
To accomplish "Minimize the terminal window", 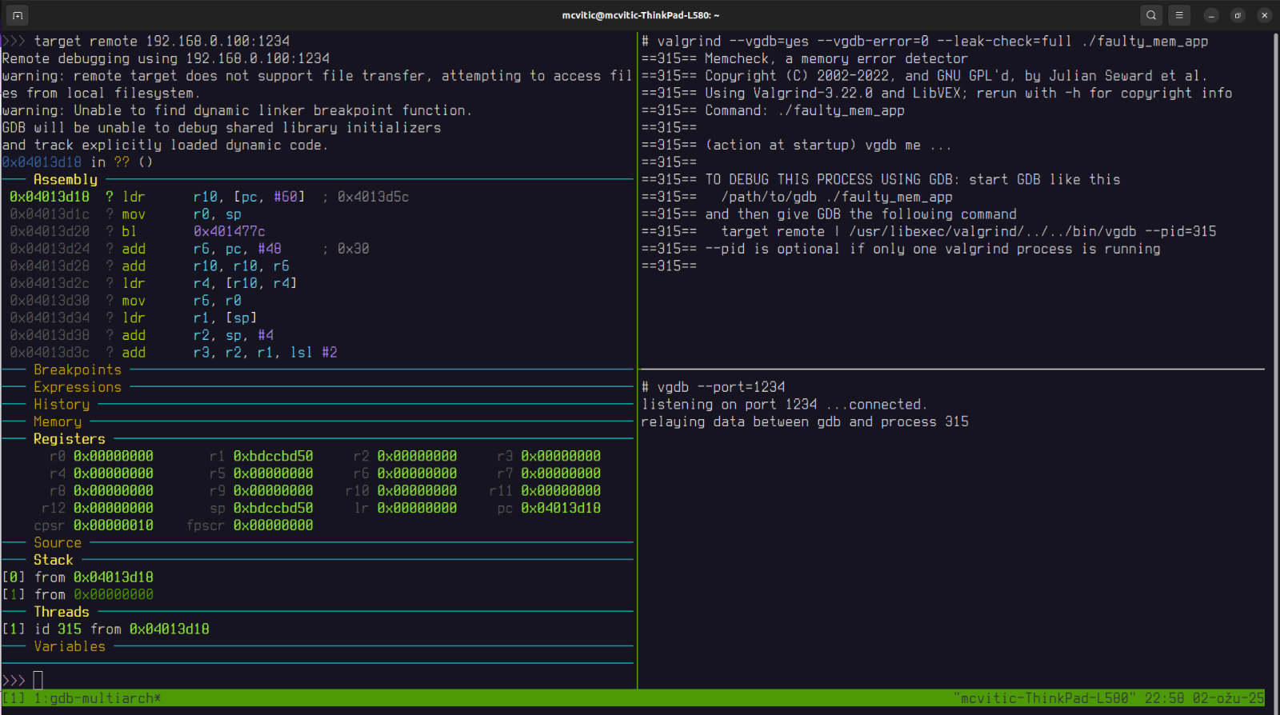I will pyautogui.click(x=1211, y=15).
